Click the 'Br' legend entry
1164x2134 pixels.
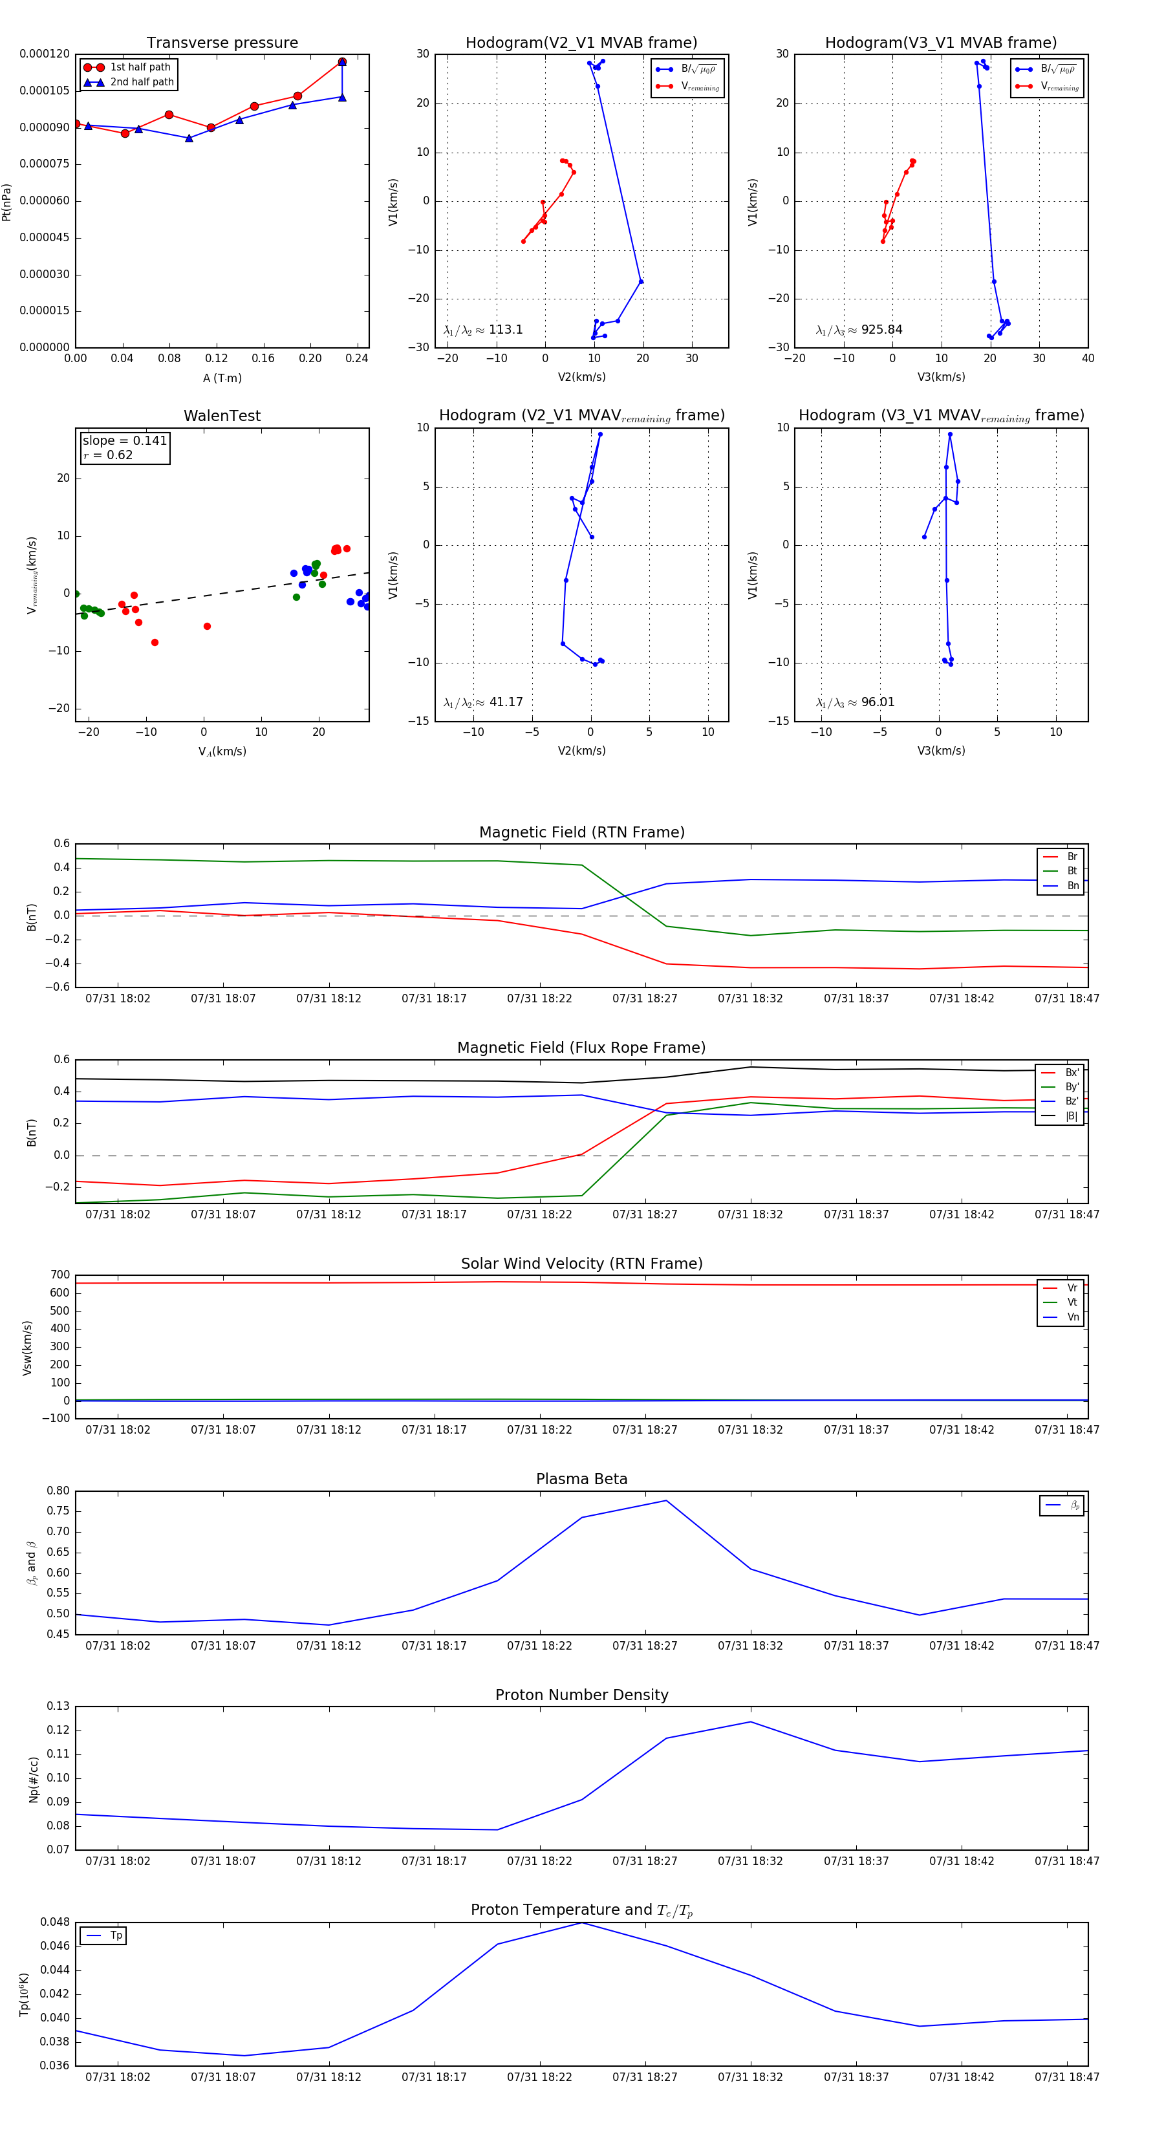pos(1061,857)
